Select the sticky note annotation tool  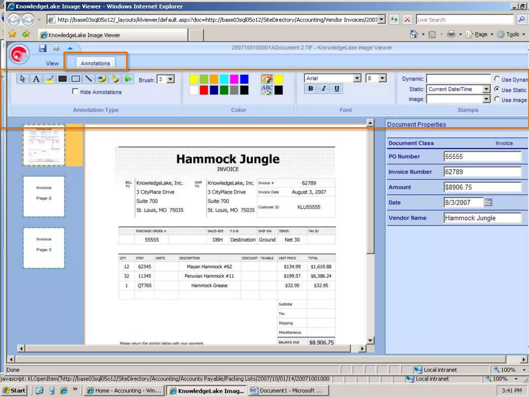[102, 79]
